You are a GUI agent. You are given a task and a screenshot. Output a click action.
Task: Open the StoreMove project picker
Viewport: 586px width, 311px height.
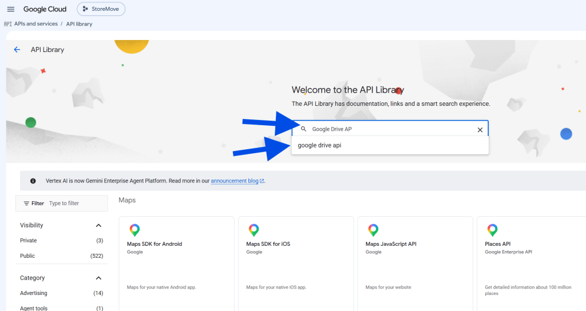[101, 9]
